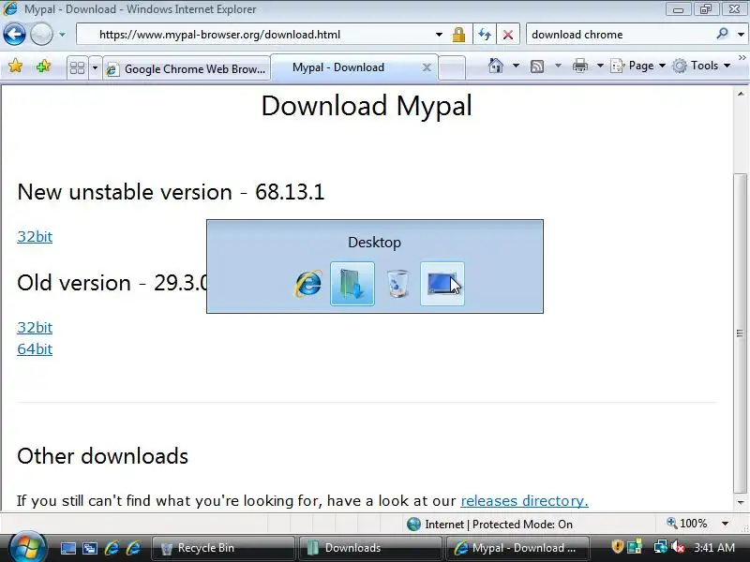This screenshot has height=562, width=750.
Task: Expand the tab list dropdown arrow
Action: pyautogui.click(x=95, y=67)
